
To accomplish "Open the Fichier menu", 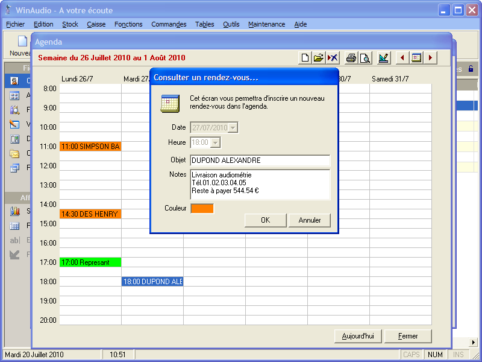I will click(15, 24).
